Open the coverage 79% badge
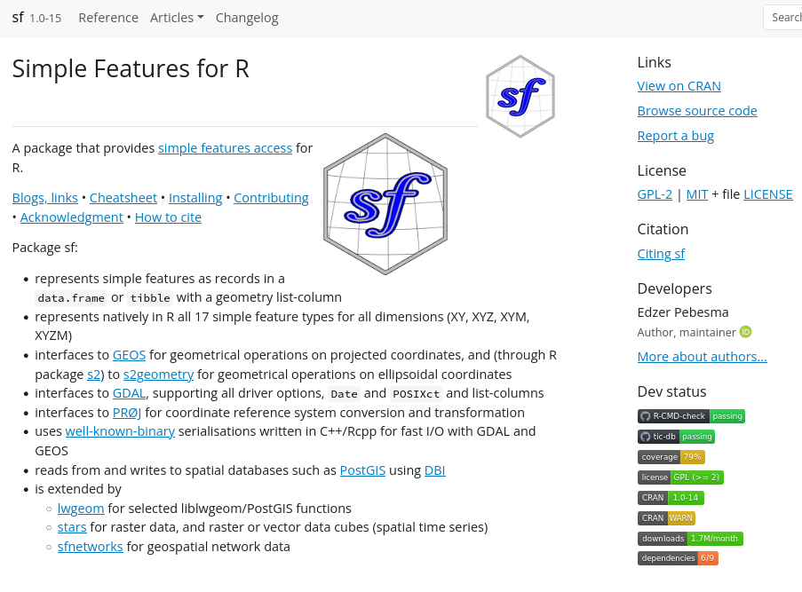 point(671,457)
